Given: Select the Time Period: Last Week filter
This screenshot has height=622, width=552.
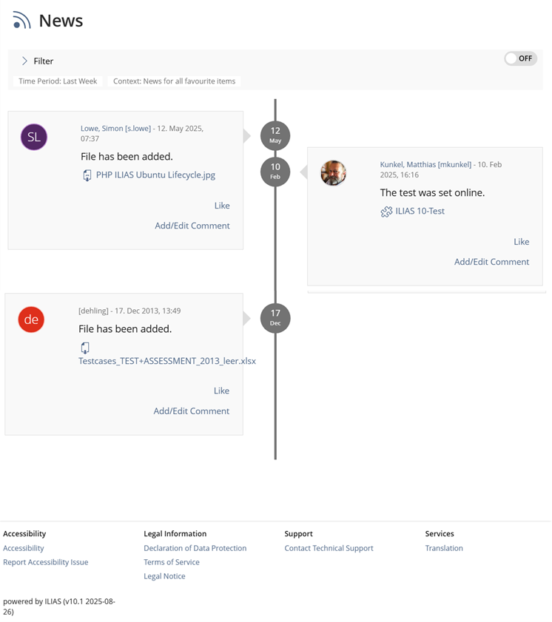Looking at the screenshot, I should [58, 81].
